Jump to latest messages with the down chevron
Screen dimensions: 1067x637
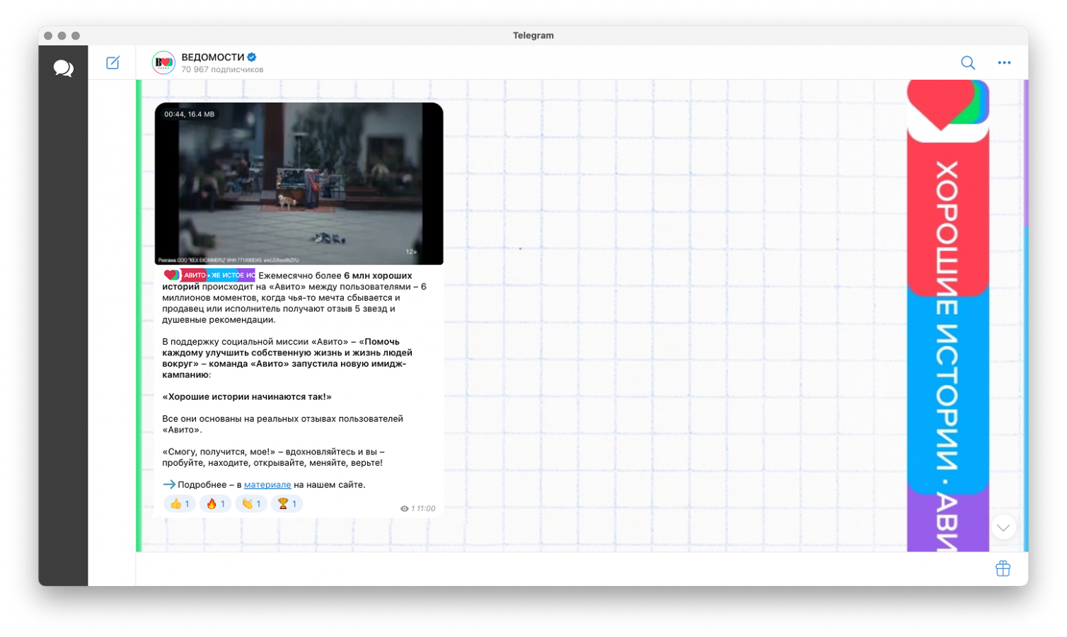click(1003, 527)
